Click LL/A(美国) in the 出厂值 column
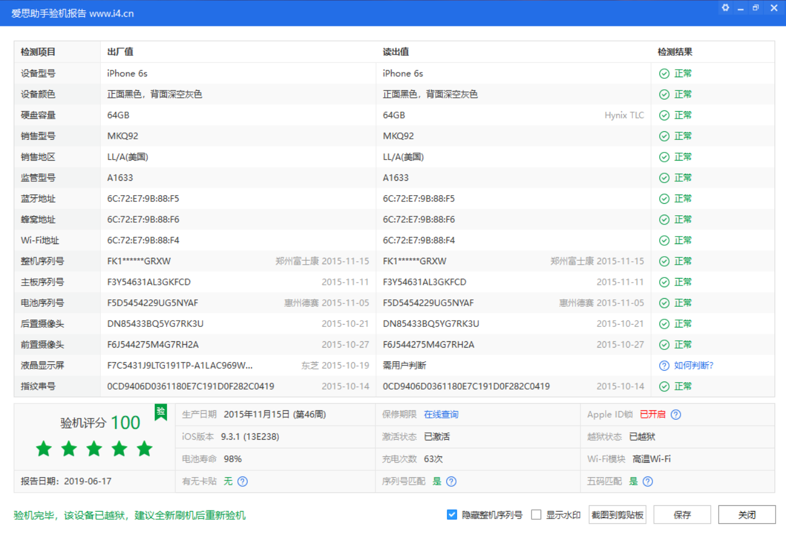The image size is (786, 537). point(128,157)
